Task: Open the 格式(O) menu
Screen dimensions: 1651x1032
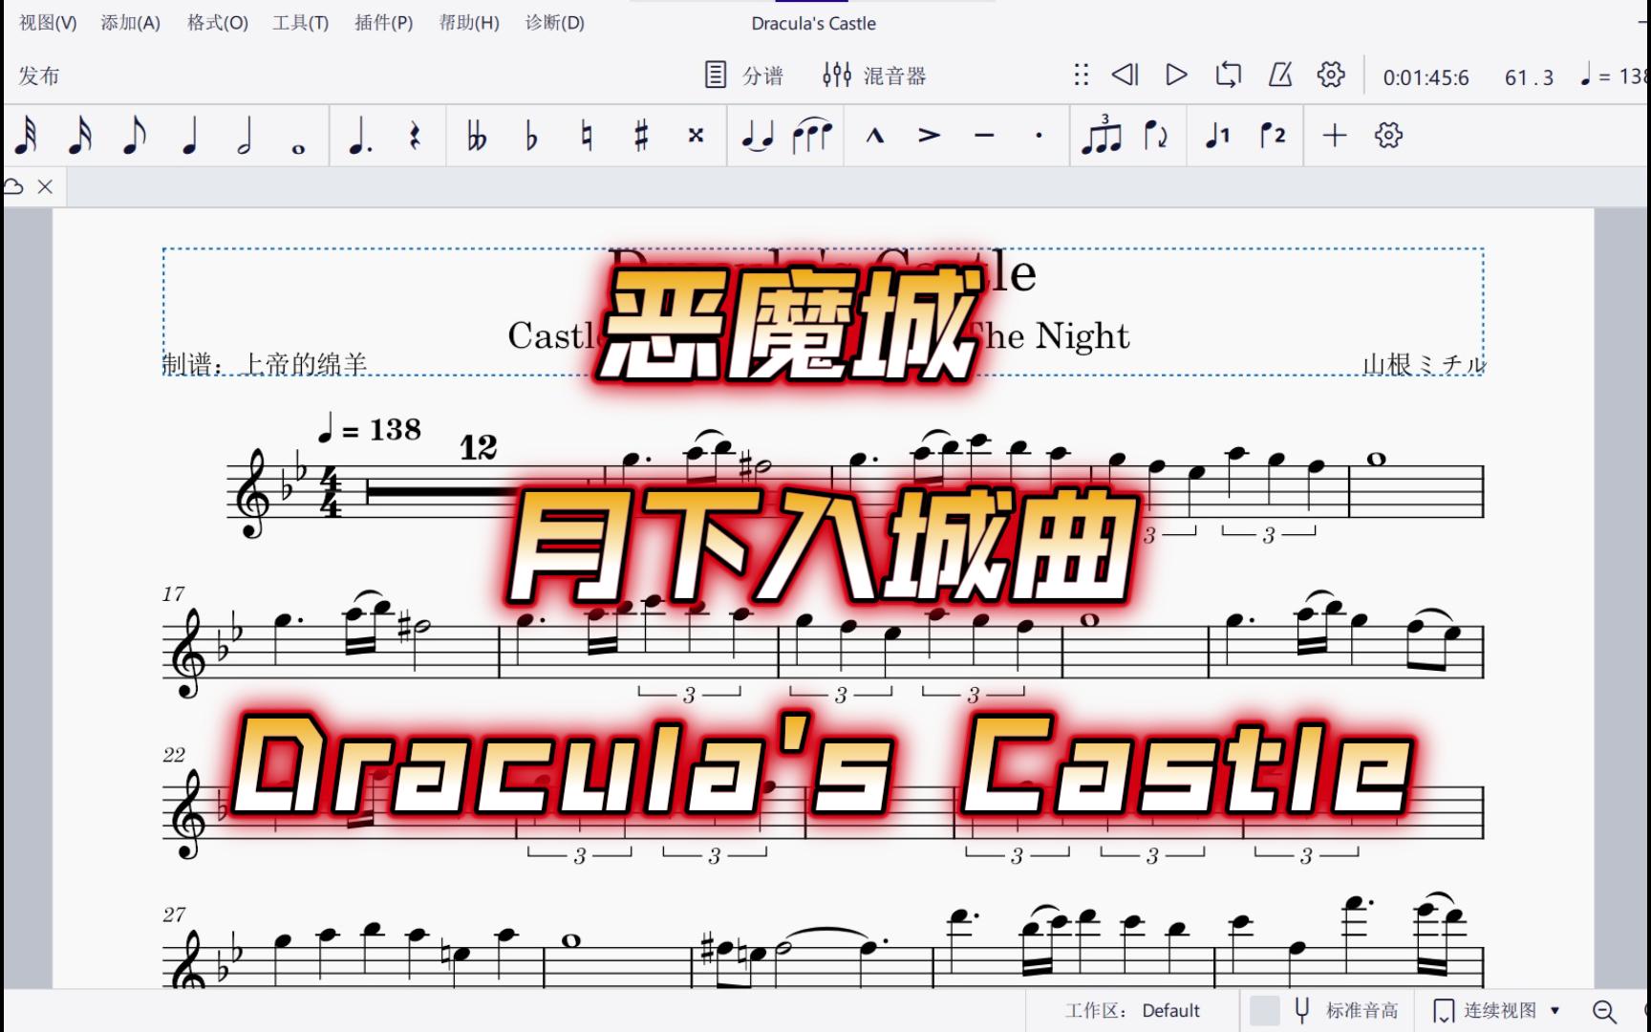Action: pyautogui.click(x=218, y=22)
